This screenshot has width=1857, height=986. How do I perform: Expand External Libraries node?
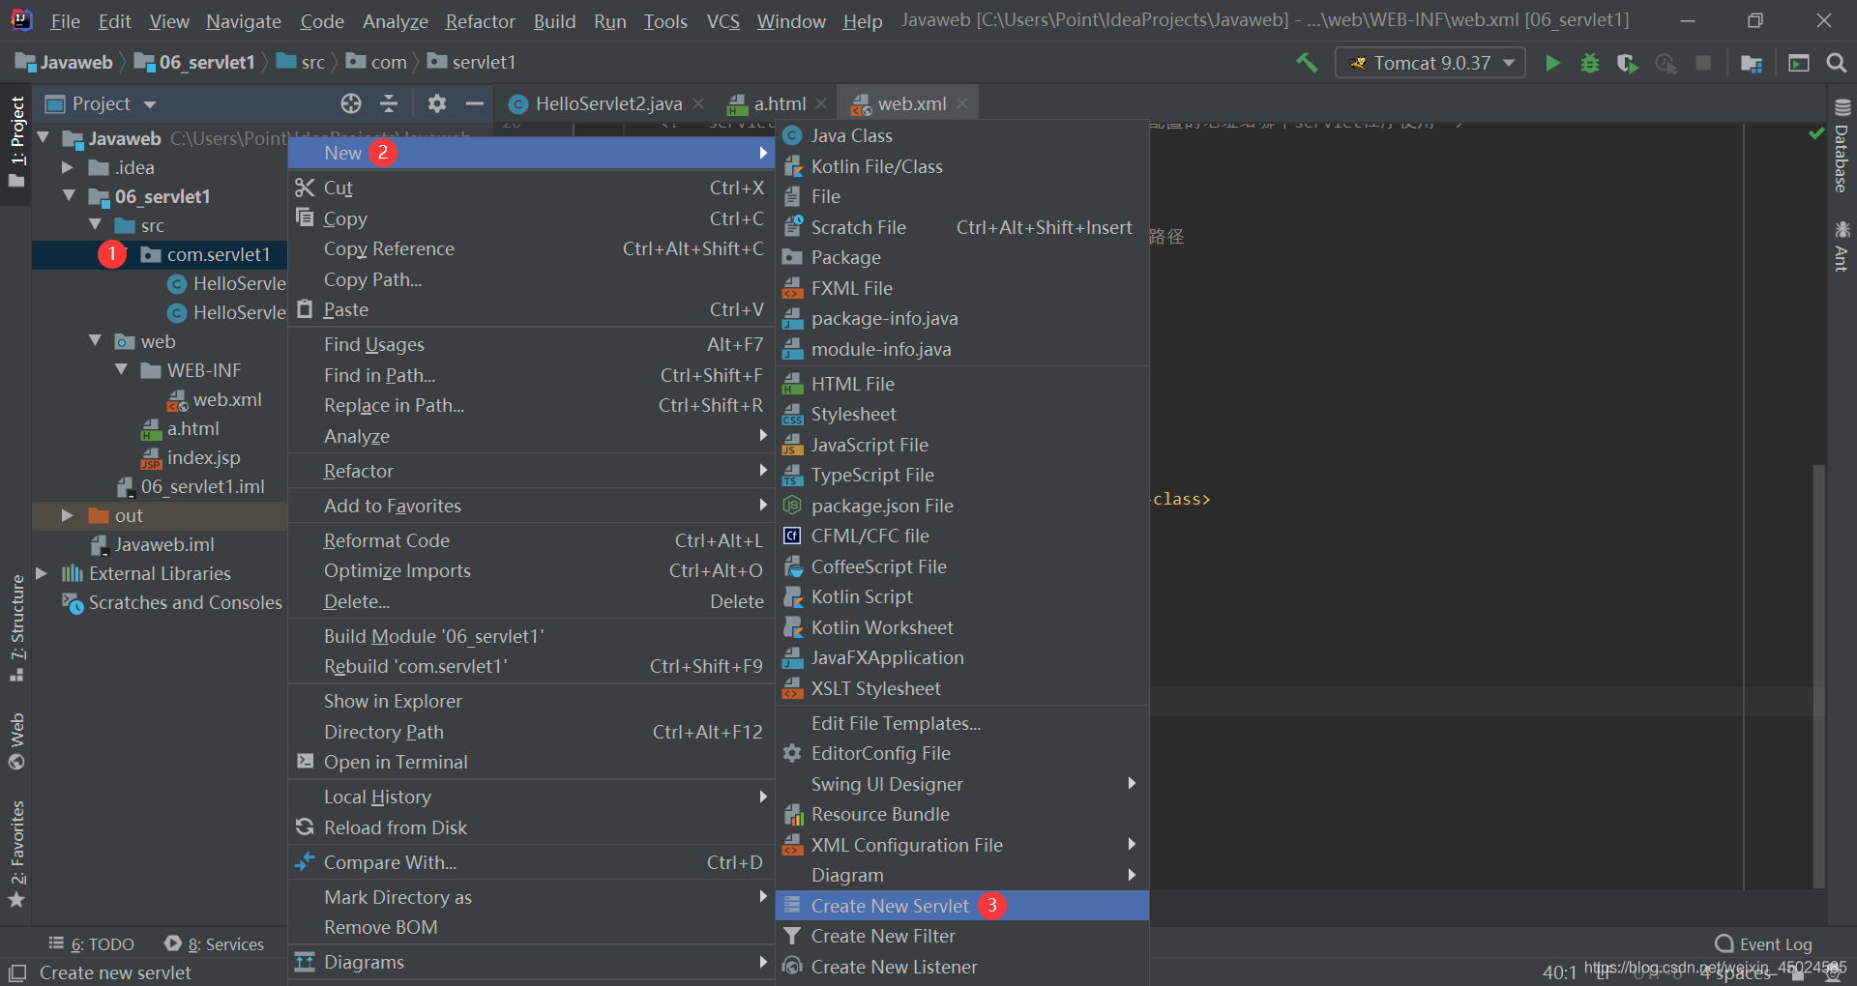pyautogui.click(x=42, y=573)
